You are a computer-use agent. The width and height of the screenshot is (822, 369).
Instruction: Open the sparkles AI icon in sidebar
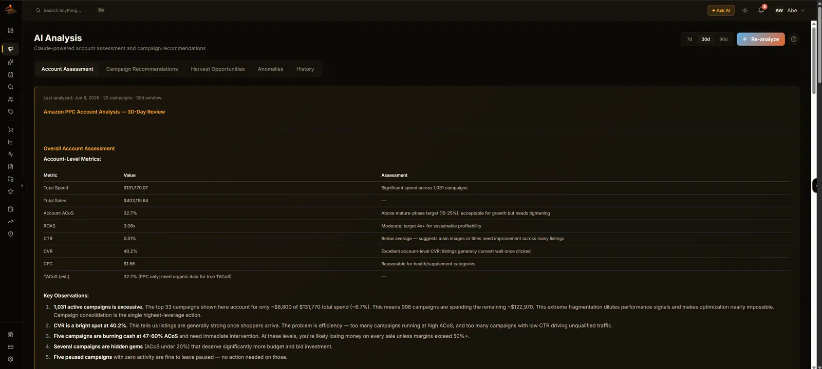click(x=10, y=62)
